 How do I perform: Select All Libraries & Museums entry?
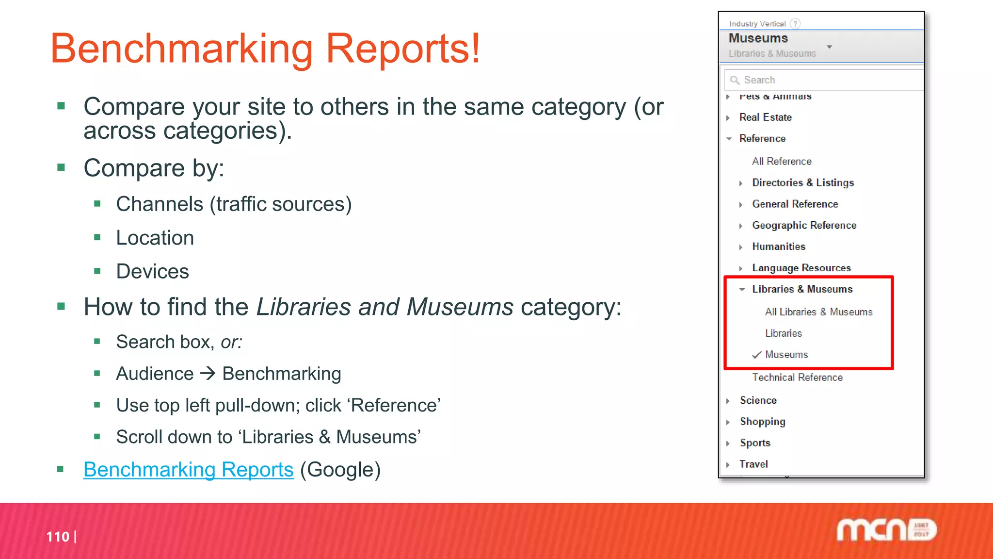(818, 312)
